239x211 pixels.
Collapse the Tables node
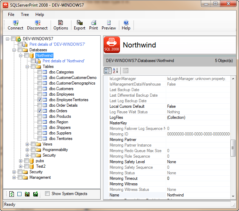coord(27,67)
